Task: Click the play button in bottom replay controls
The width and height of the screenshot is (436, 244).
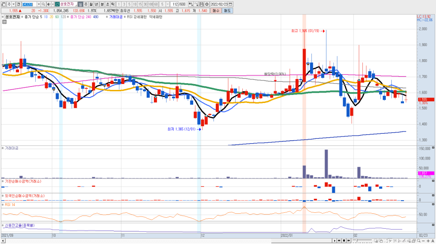Action: click(334, 241)
